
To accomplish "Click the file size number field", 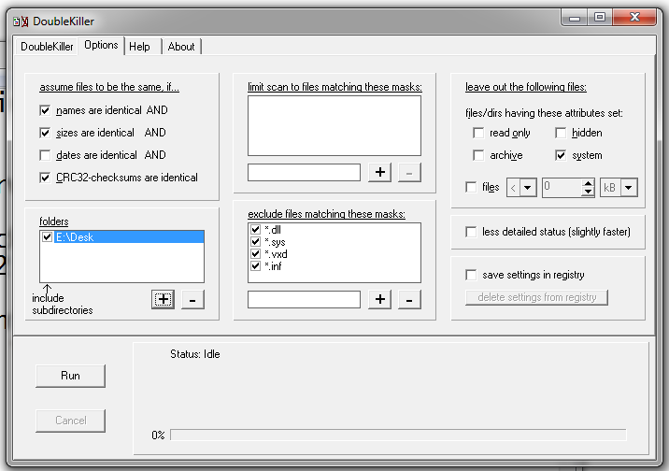I will tap(562, 188).
